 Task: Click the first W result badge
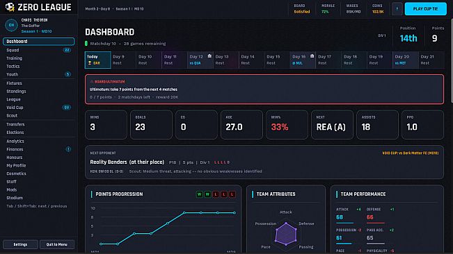(x=199, y=194)
